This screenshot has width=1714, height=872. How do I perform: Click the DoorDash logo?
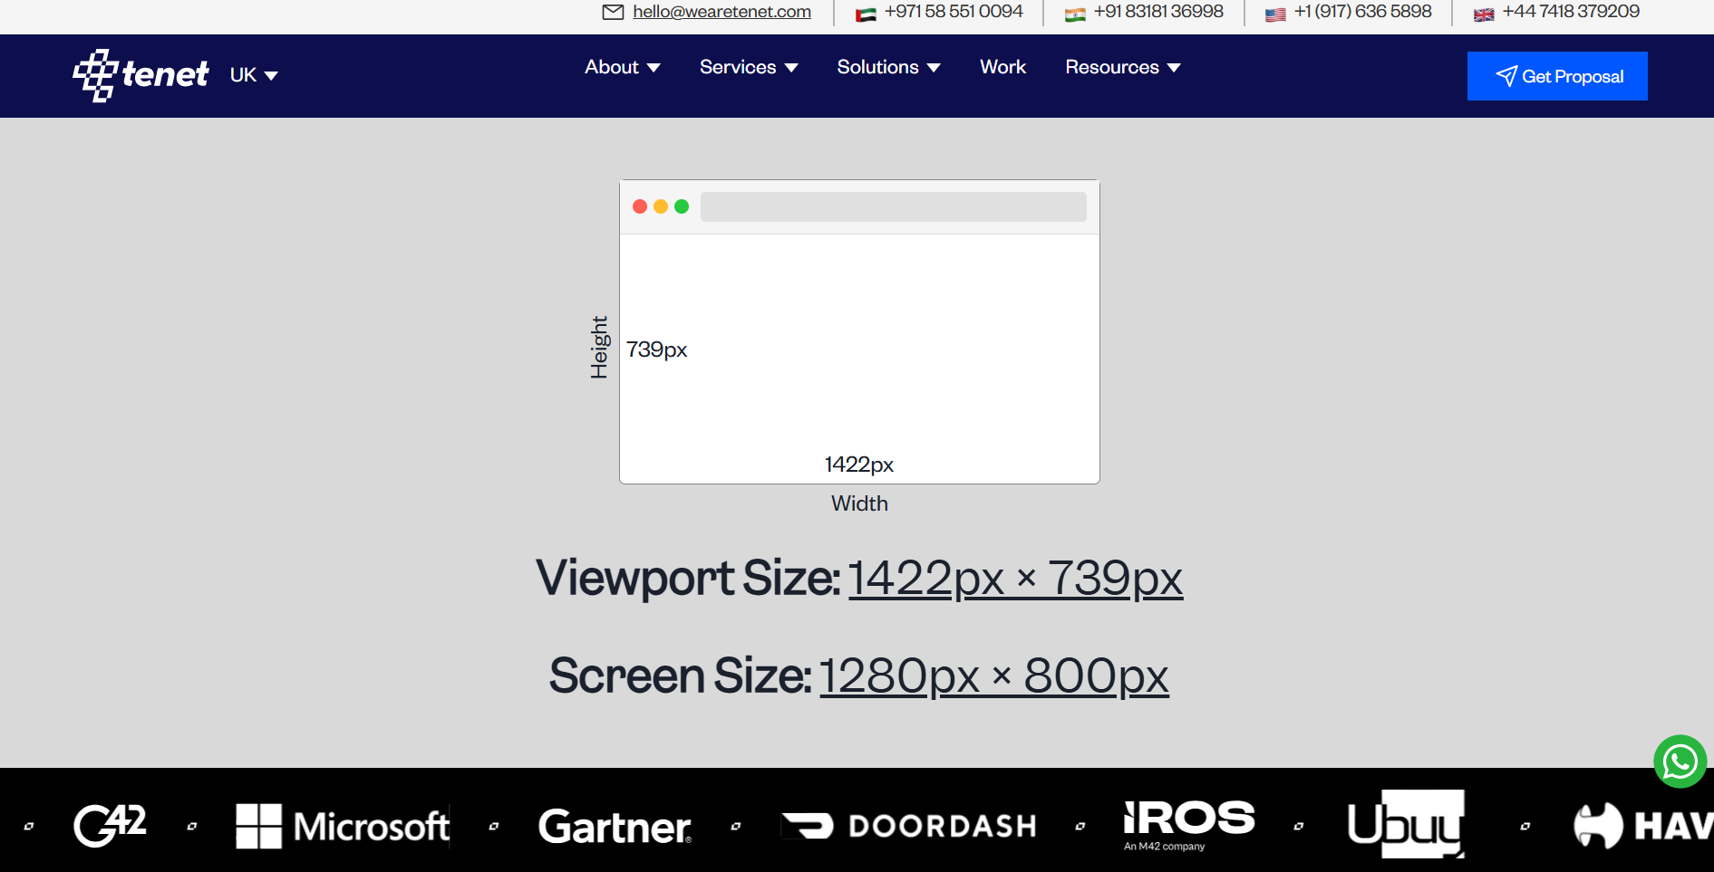[x=908, y=826]
